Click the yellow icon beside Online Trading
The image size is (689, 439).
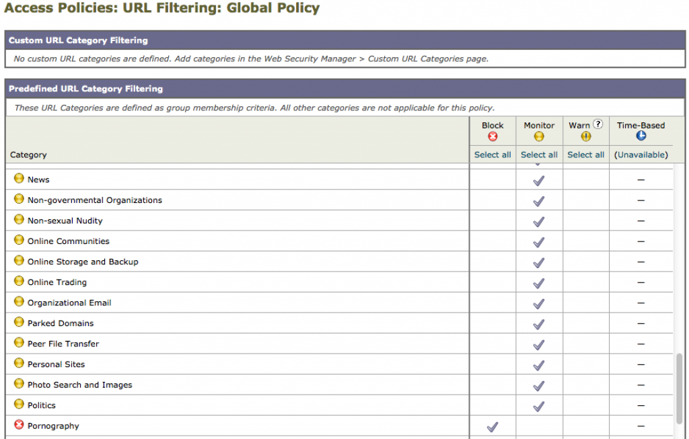click(19, 281)
